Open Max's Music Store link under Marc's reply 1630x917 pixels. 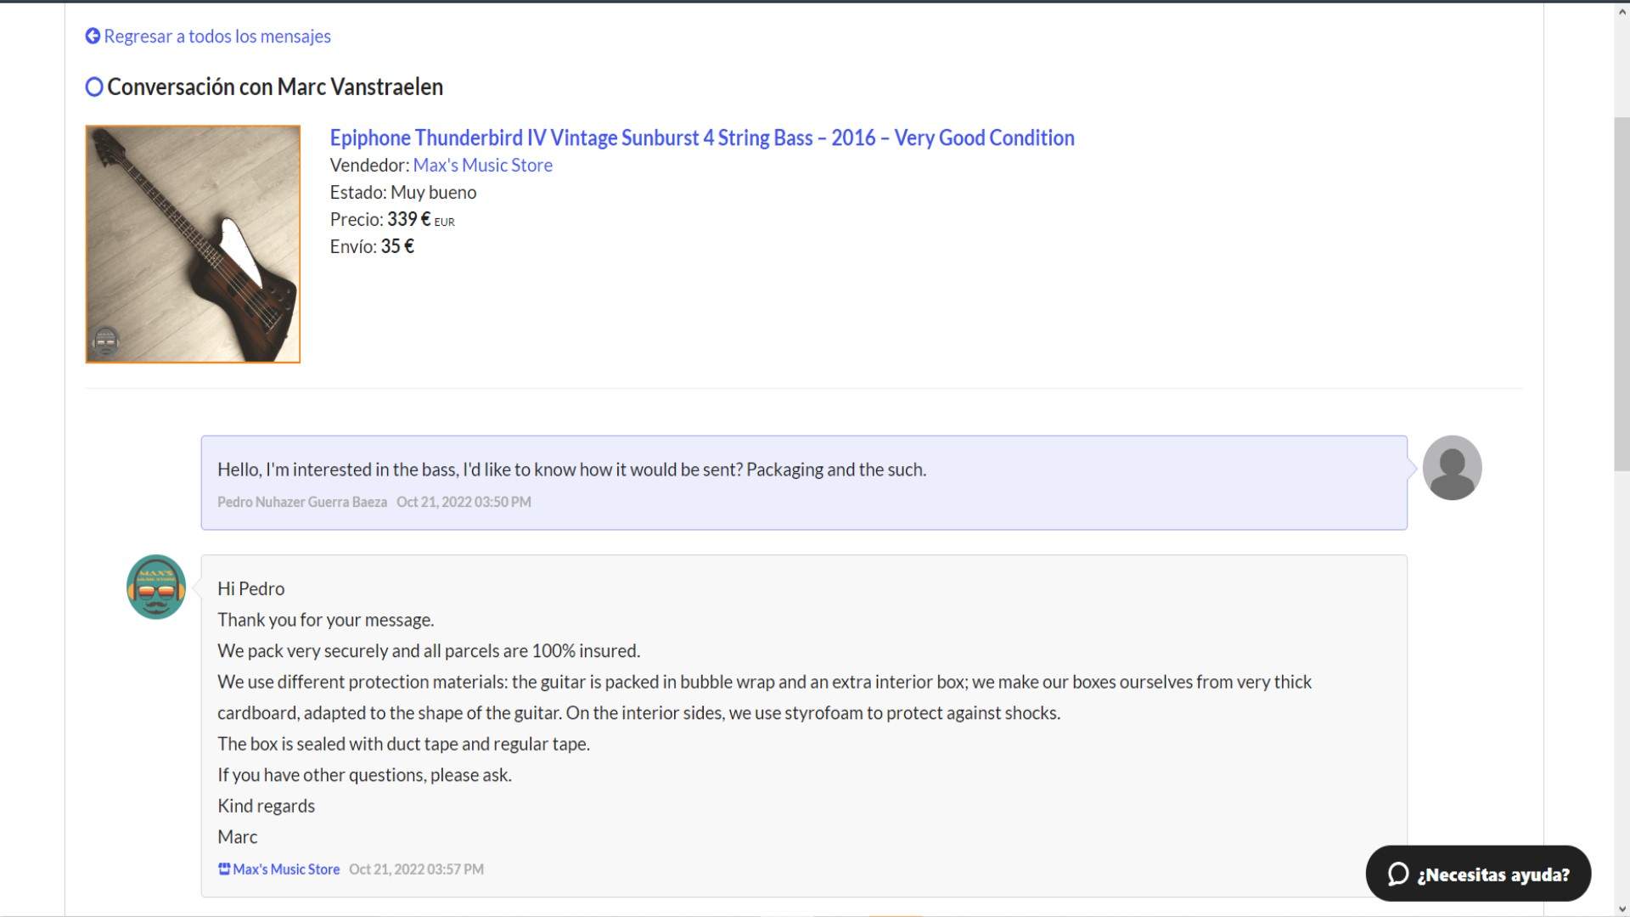click(x=286, y=869)
